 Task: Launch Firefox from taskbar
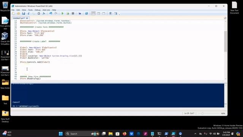[x=125, y=134]
